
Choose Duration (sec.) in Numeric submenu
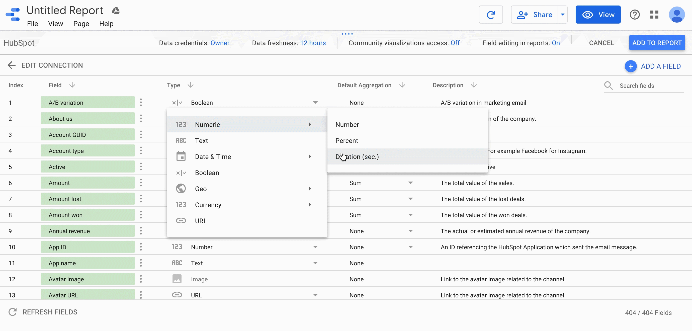coord(407,157)
